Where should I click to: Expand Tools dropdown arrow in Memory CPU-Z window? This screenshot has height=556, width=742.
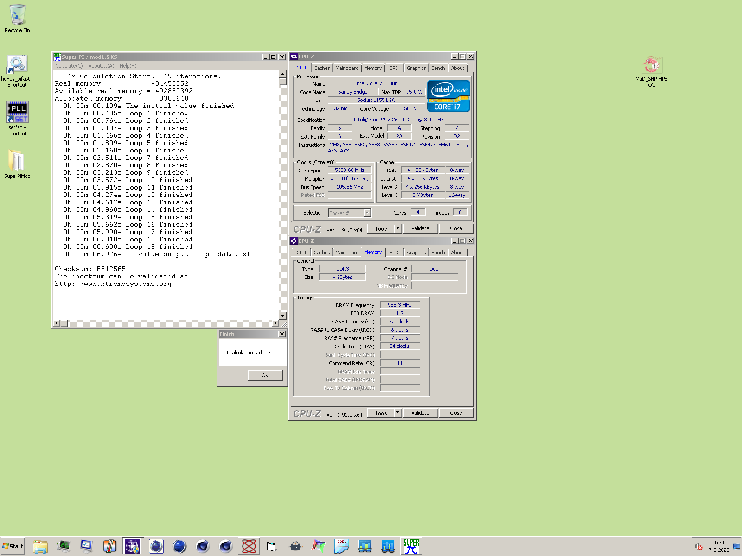coord(397,413)
